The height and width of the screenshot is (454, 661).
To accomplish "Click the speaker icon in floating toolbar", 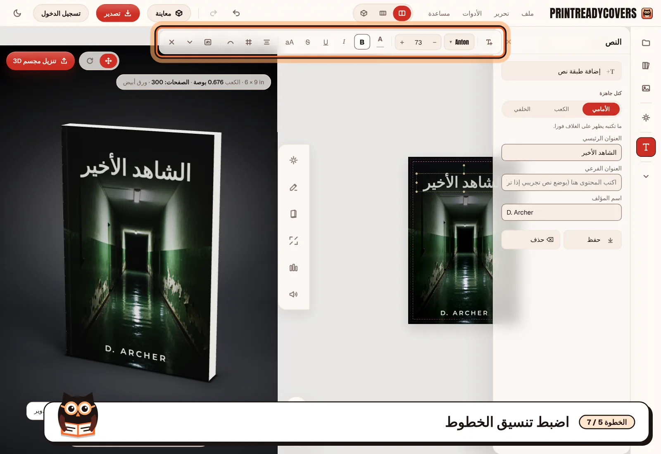I will tap(294, 294).
